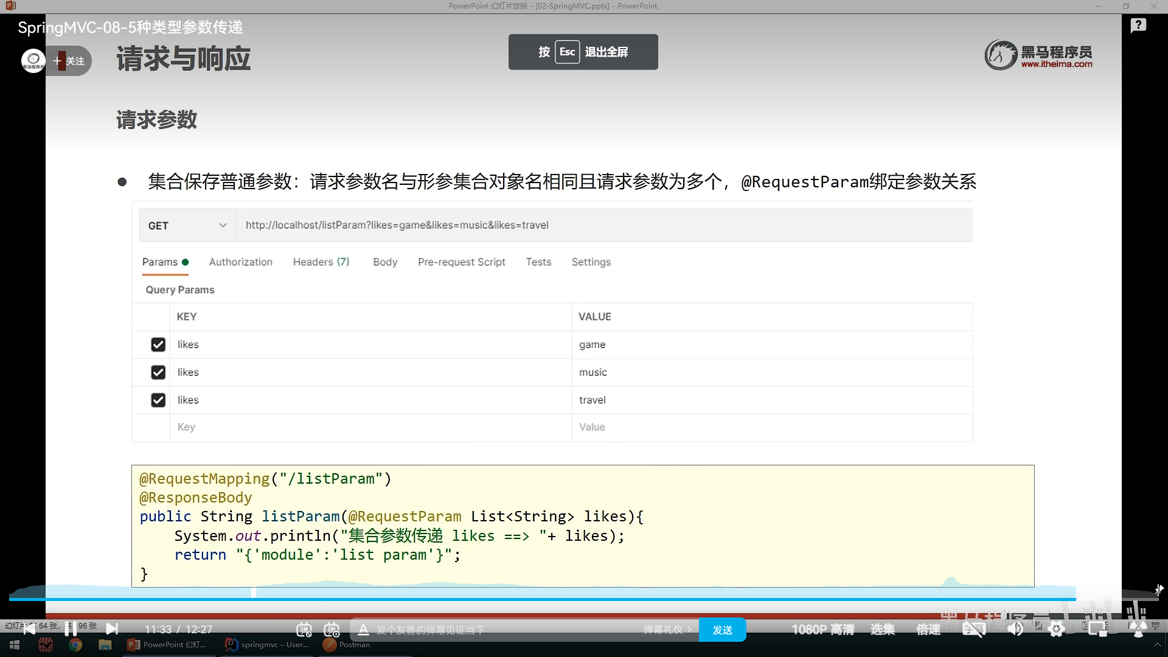Click the 关注 follow button
Screen dimensions: 1168x657
pyautogui.click(x=69, y=61)
